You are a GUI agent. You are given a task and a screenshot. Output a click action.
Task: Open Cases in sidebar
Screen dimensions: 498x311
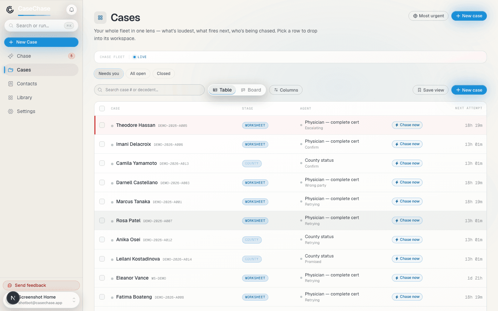pos(41,70)
